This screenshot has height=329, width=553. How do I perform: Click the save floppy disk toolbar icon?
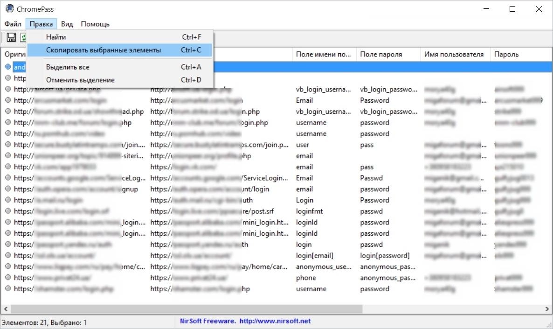click(11, 37)
